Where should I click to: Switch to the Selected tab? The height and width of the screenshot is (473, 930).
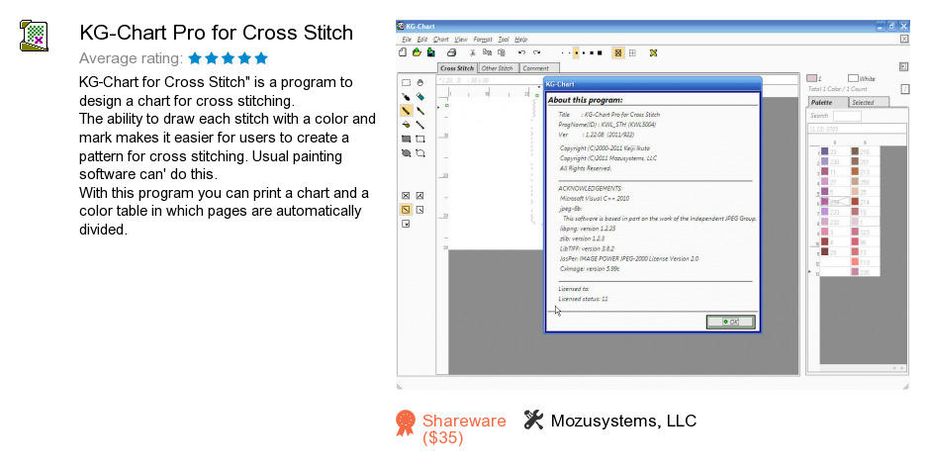pos(868,103)
